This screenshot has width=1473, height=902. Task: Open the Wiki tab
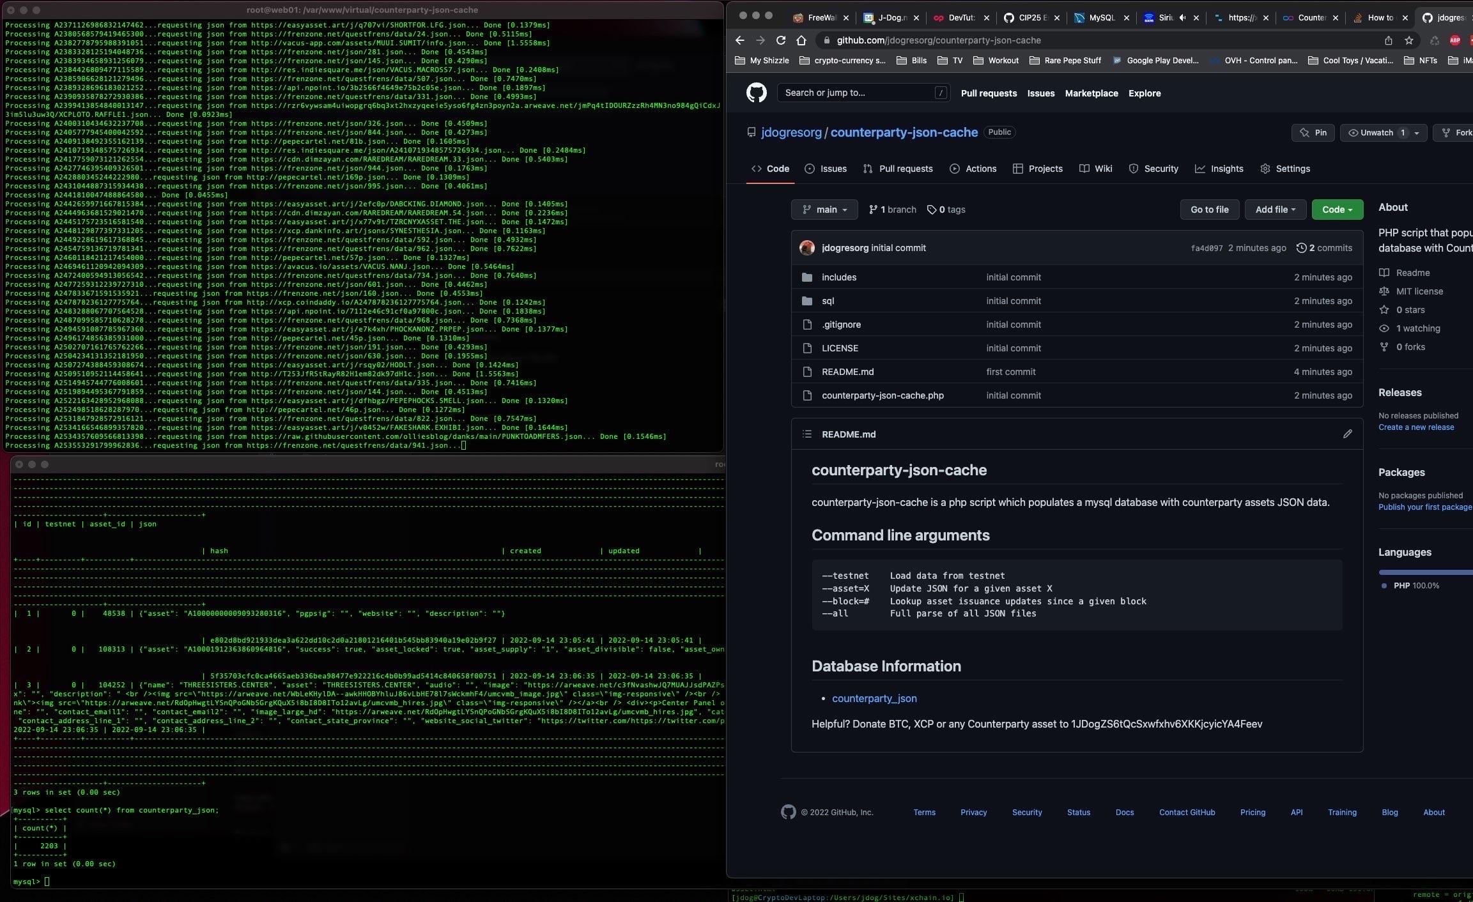[x=1095, y=169]
